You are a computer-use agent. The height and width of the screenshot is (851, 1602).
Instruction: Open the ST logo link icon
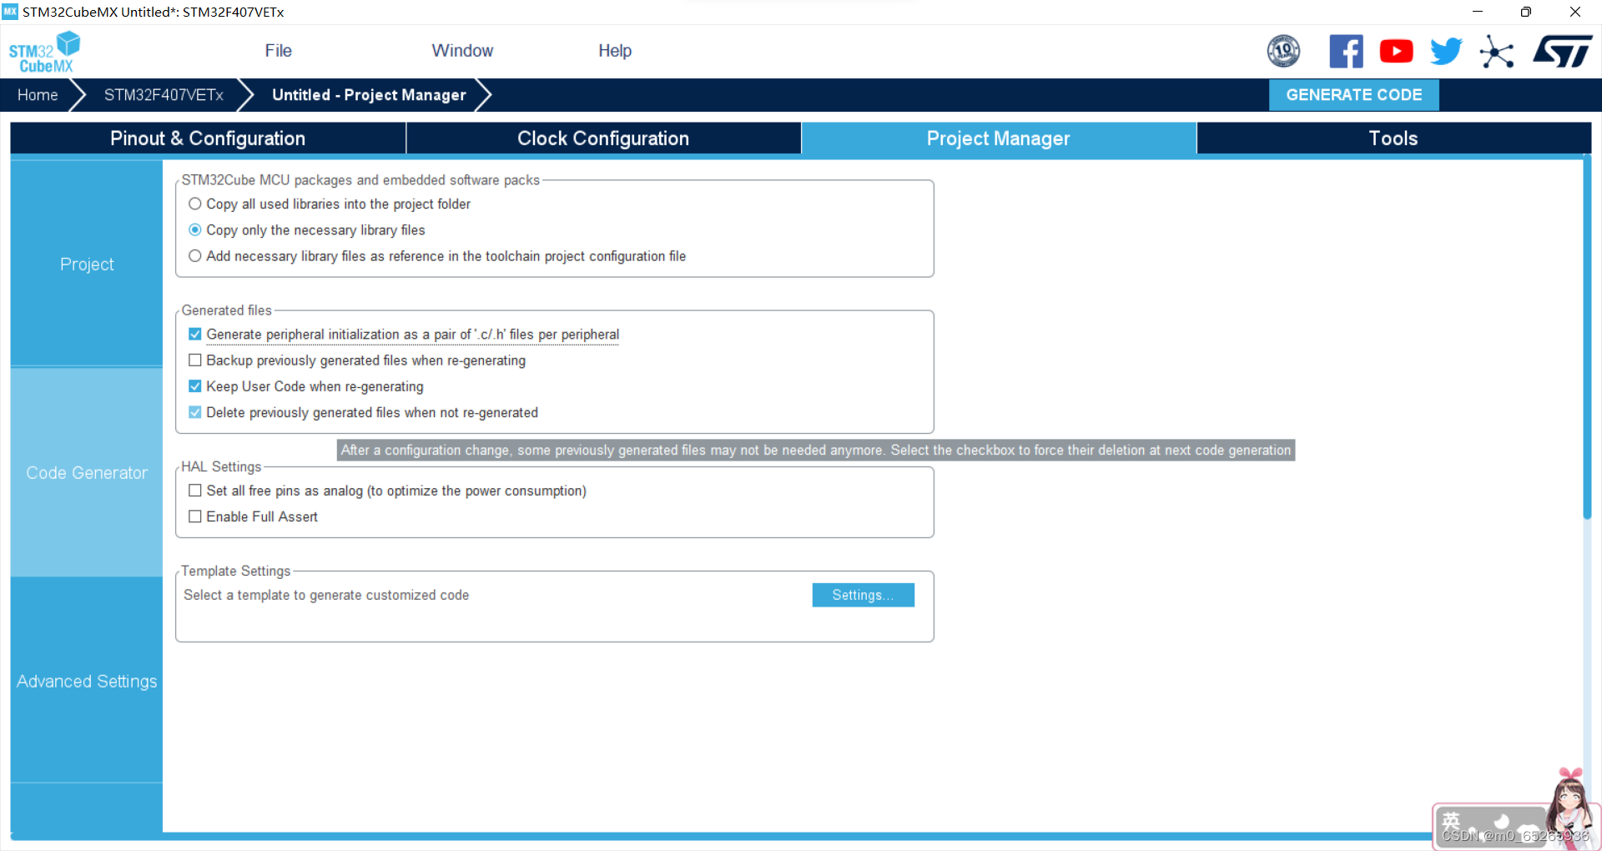click(1562, 51)
